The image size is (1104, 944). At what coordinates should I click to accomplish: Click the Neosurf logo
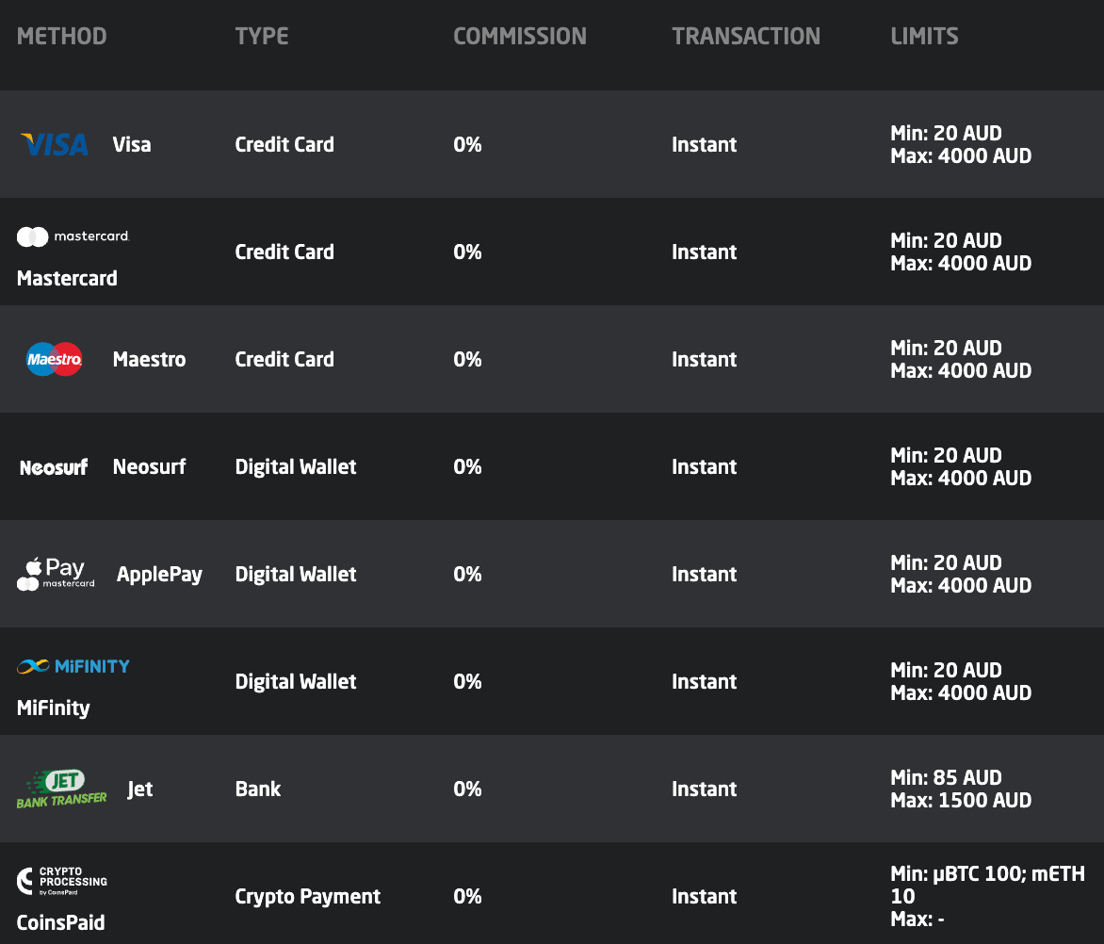point(54,467)
